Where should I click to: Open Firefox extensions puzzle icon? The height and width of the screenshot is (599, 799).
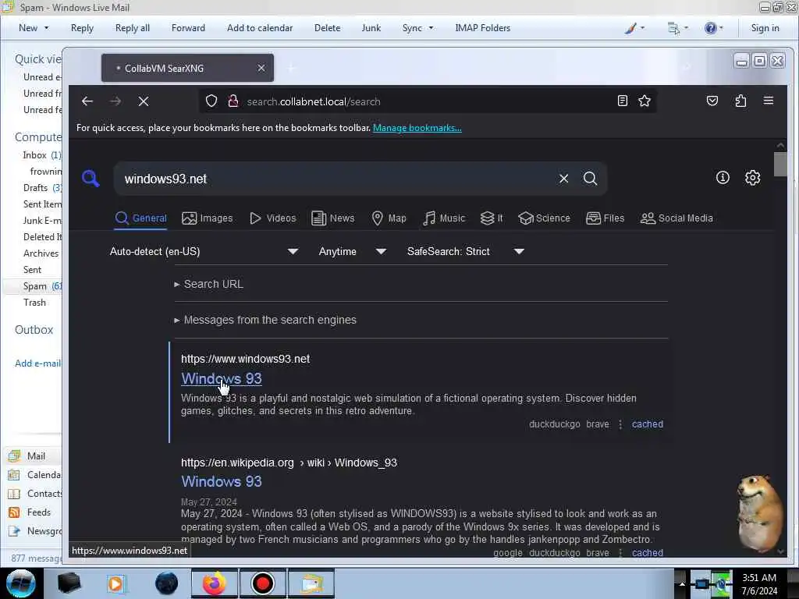740,101
